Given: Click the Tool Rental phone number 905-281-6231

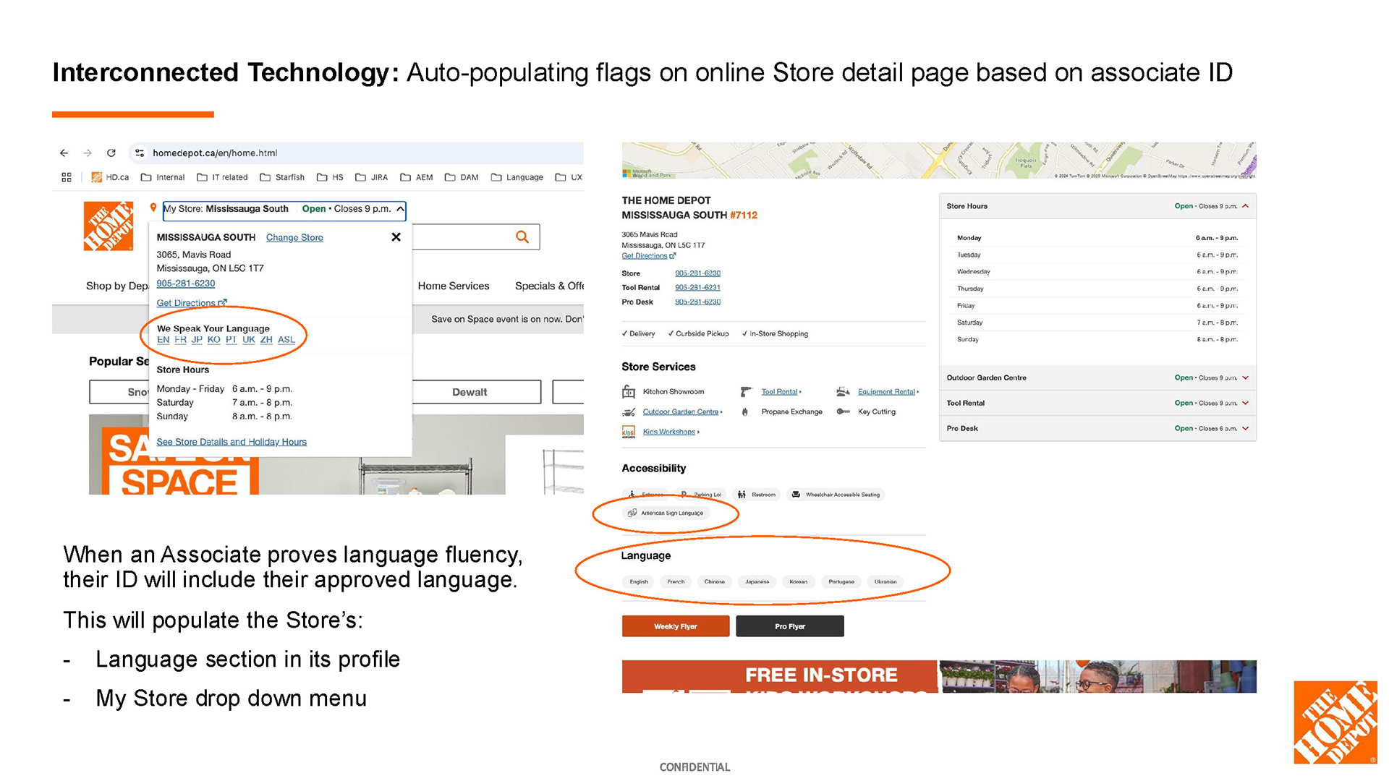Looking at the screenshot, I should coord(697,288).
